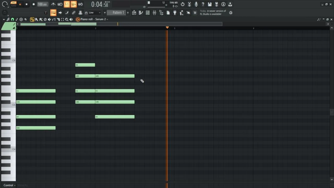Pause playback

click(x=20, y=4)
